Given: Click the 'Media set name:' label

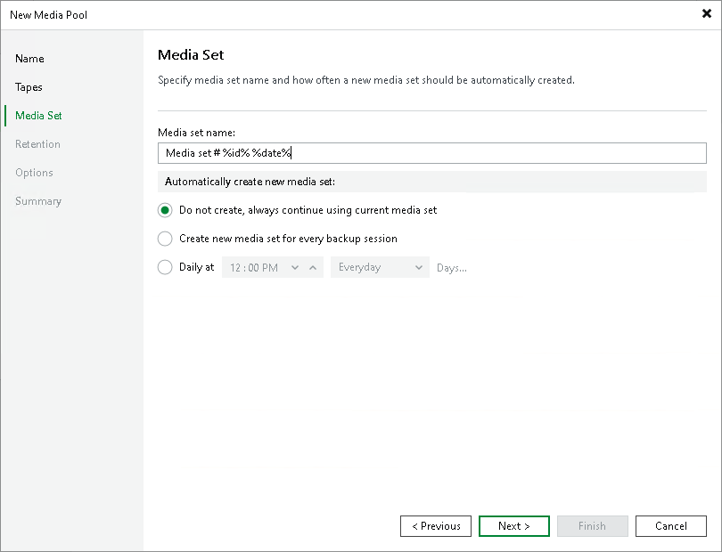Looking at the screenshot, I should [x=197, y=133].
